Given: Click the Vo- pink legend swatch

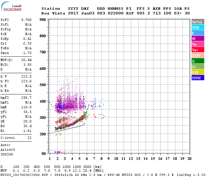Looking at the screenshot, I should point(197,44).
